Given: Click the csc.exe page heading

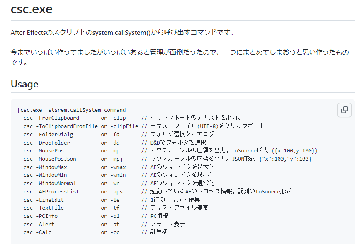Looking at the screenshot, I should (x=32, y=9).
